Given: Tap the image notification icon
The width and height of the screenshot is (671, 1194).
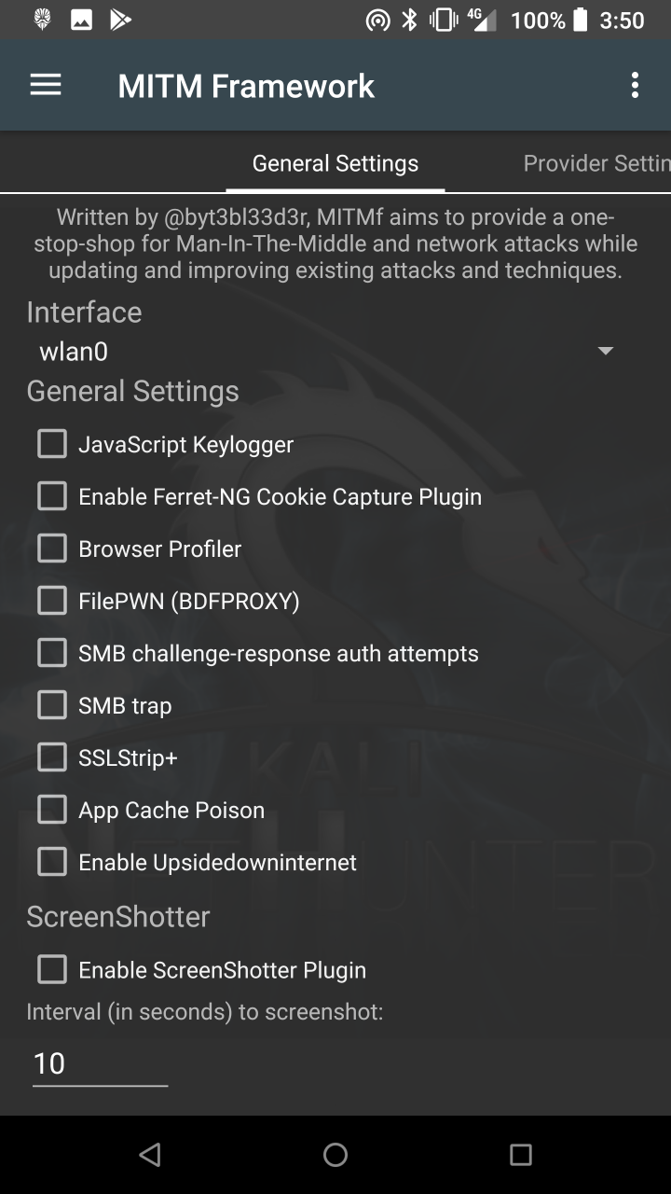Looking at the screenshot, I should [x=81, y=20].
